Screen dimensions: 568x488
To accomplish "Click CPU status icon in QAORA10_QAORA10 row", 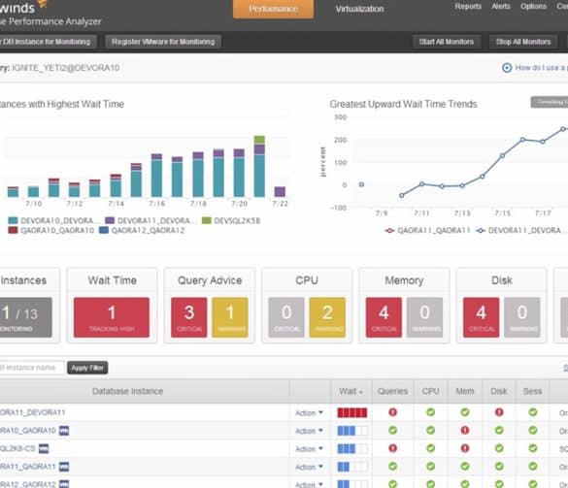I will click(x=430, y=430).
